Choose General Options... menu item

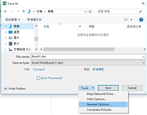[103, 104]
